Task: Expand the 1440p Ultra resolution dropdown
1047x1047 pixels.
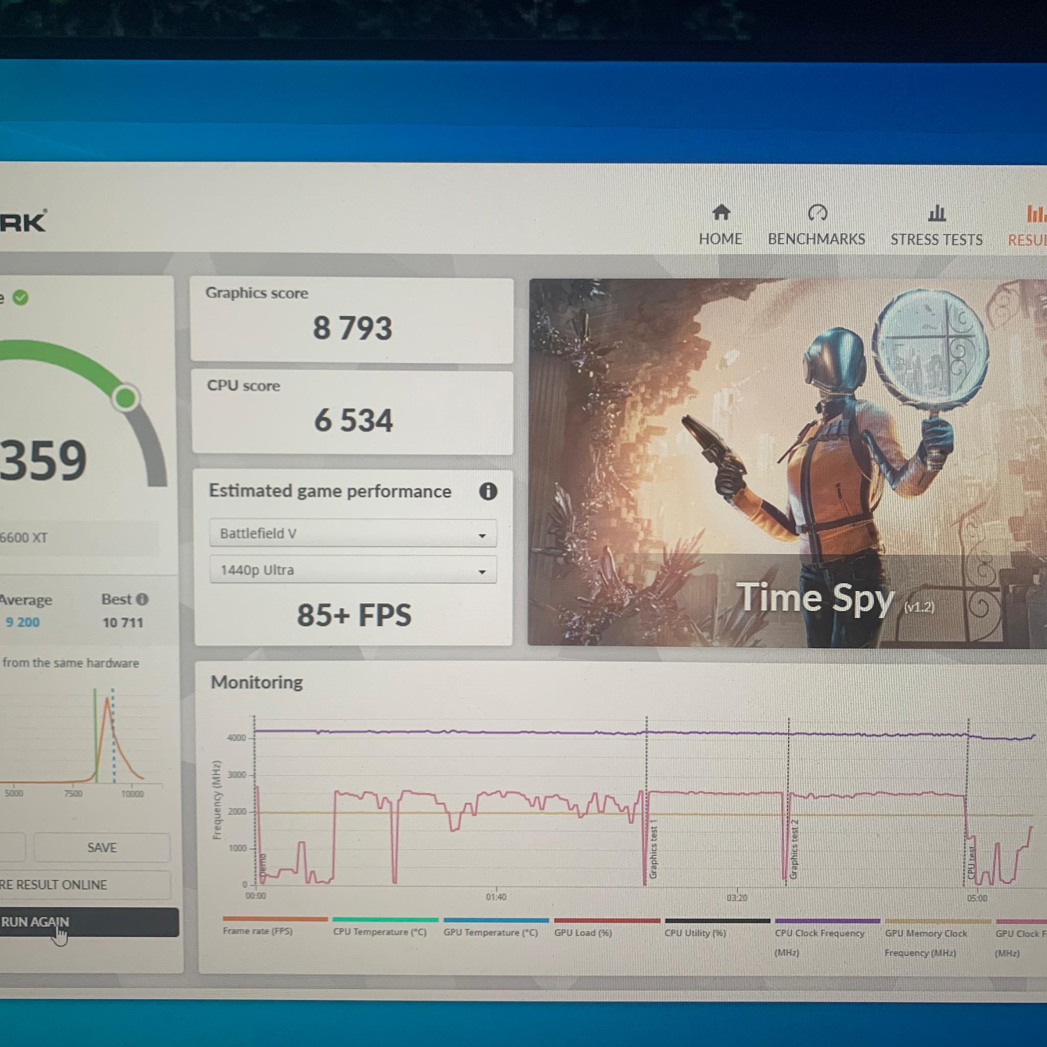Action: coord(353,570)
